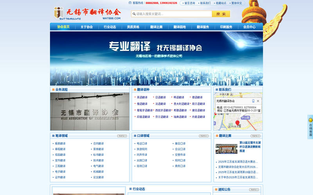
Task: Open 荷兰语翻译 language link
Action: tap(198, 104)
